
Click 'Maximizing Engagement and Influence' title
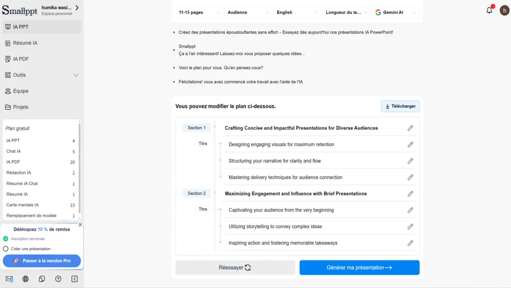[296, 194]
